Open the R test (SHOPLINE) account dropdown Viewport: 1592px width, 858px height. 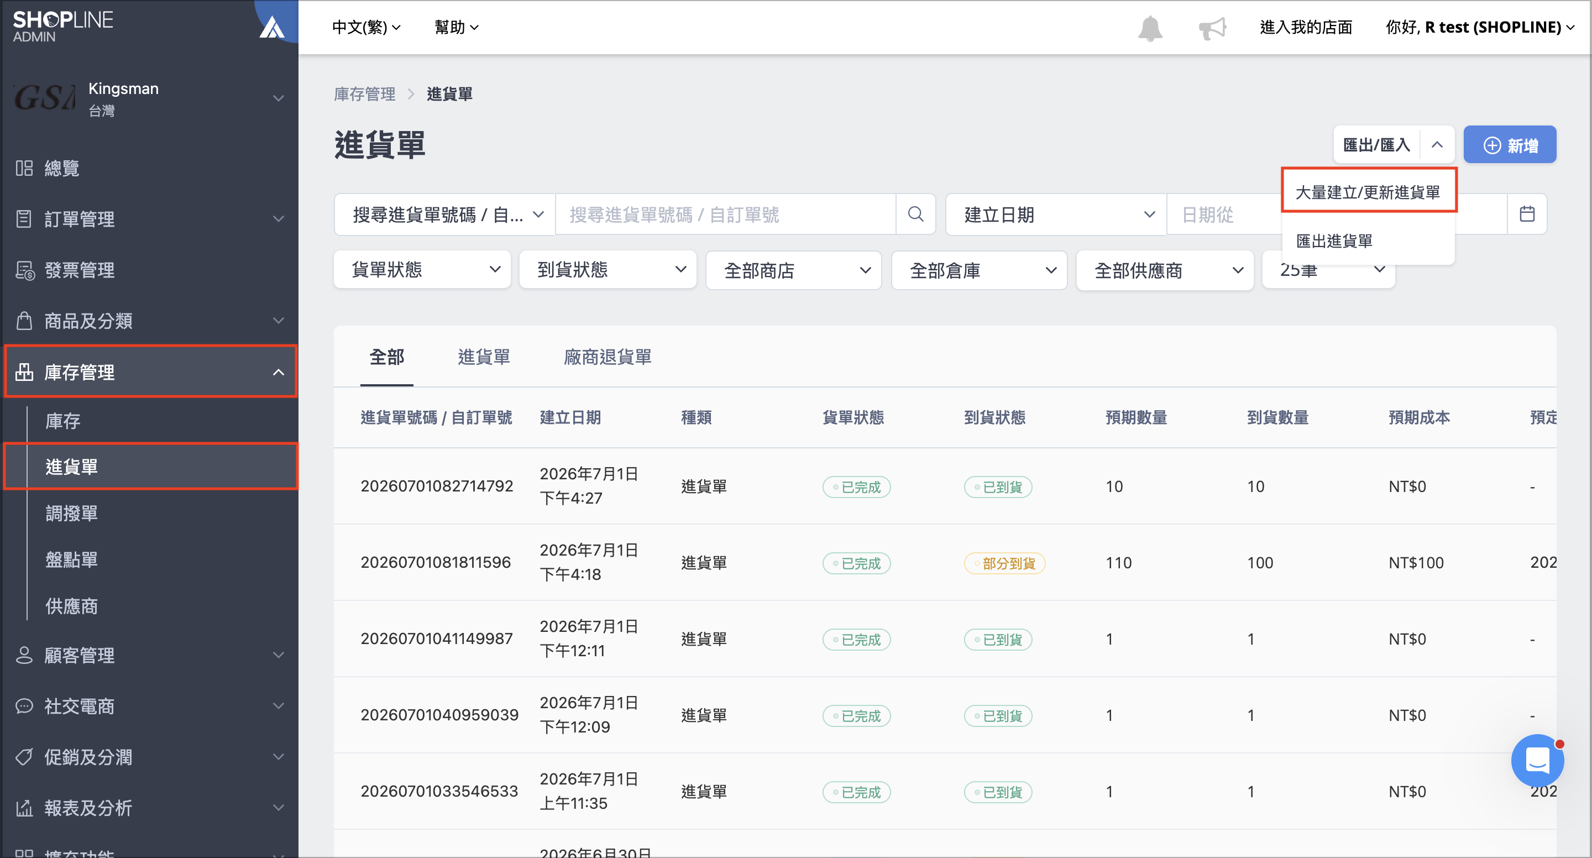[1480, 27]
